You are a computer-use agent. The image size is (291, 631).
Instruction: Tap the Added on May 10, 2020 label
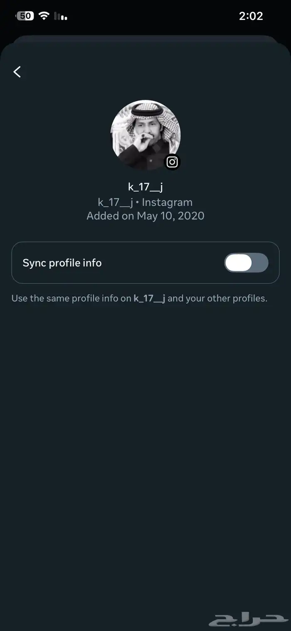coord(145,215)
